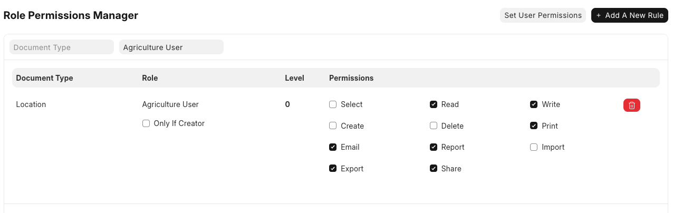Enable the Create permission

[x=333, y=126]
